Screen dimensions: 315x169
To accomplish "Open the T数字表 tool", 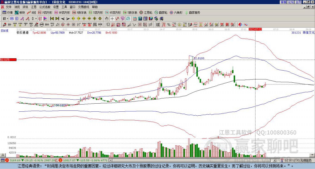I will [130, 12].
